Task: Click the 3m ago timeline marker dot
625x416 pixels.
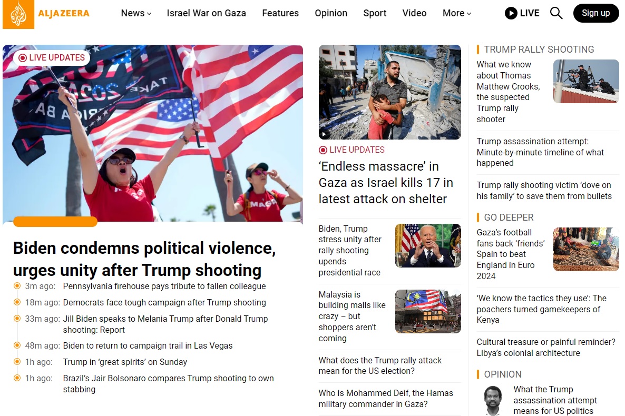Action: tap(17, 286)
